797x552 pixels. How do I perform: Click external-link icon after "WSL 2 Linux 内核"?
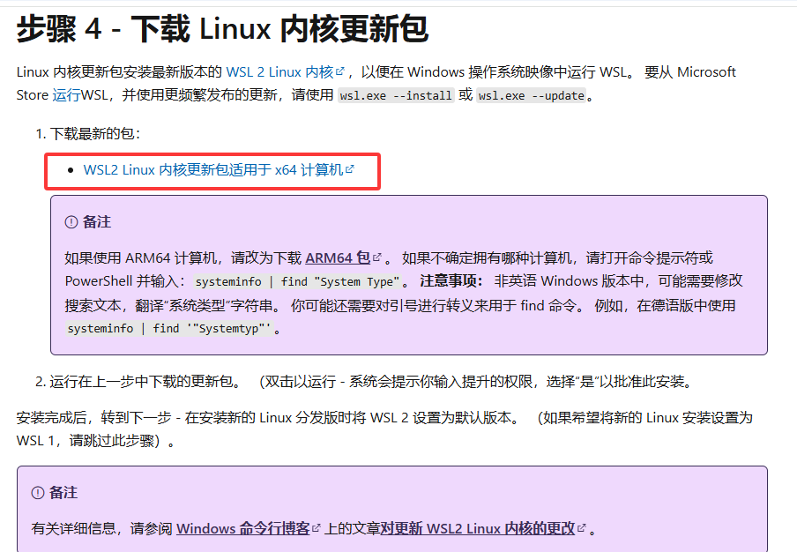click(x=340, y=72)
